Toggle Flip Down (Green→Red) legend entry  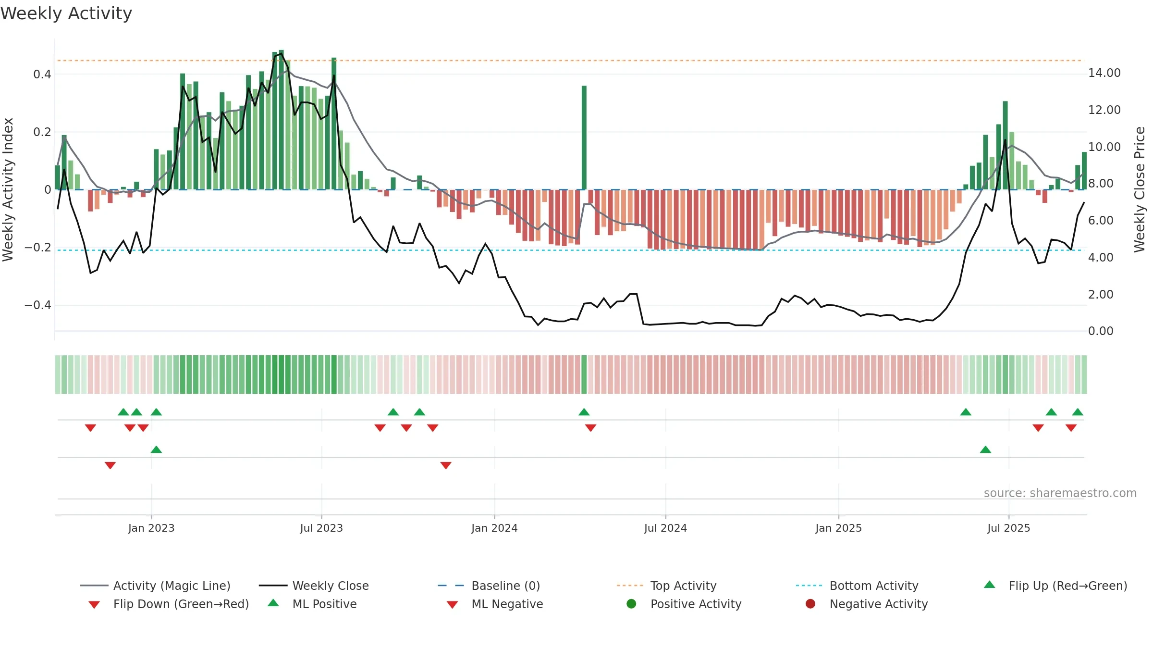[x=168, y=604]
